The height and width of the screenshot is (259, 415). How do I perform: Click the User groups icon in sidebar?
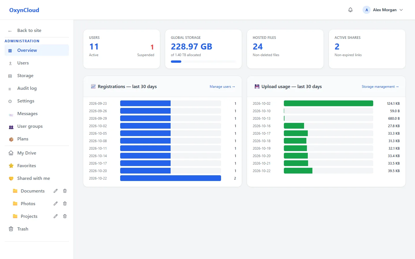click(11, 127)
